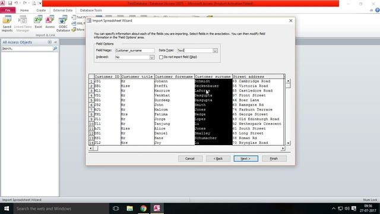The height and width of the screenshot is (214, 380).
Task: Click the forename cell Johann
Action: point(174,81)
